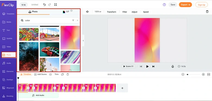Select the chameleon photo thumbnail
This screenshot has height=101, width=212.
point(49,49)
